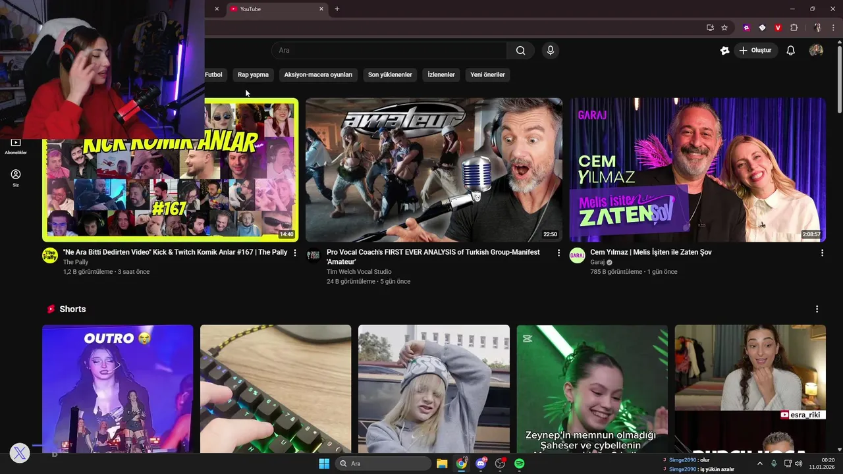Play the Amateur vocal coach thumbnail

pyautogui.click(x=434, y=170)
